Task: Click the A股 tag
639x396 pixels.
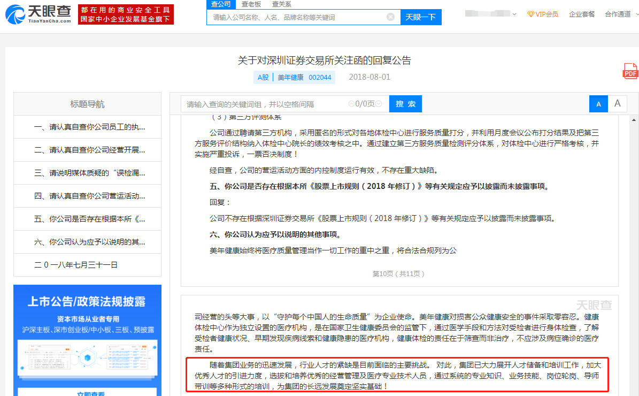Action: pyautogui.click(x=263, y=78)
